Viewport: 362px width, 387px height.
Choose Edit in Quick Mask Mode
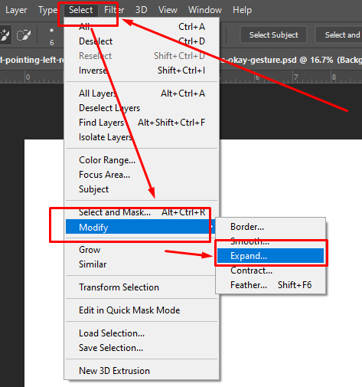(x=142, y=310)
